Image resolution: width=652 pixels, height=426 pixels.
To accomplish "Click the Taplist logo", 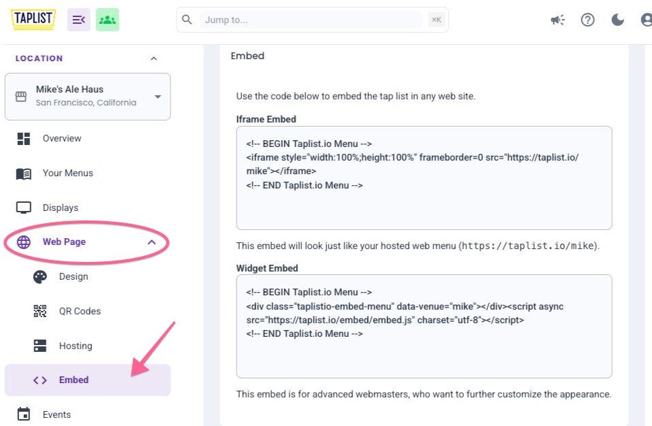I will coord(33,19).
